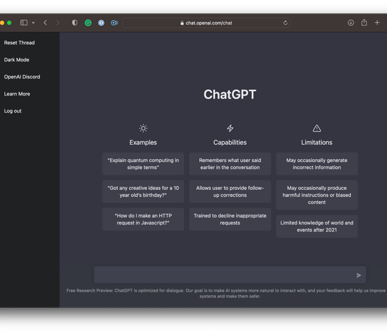
Task: Toggle Dark Mode in the sidebar
Action: [16, 59]
